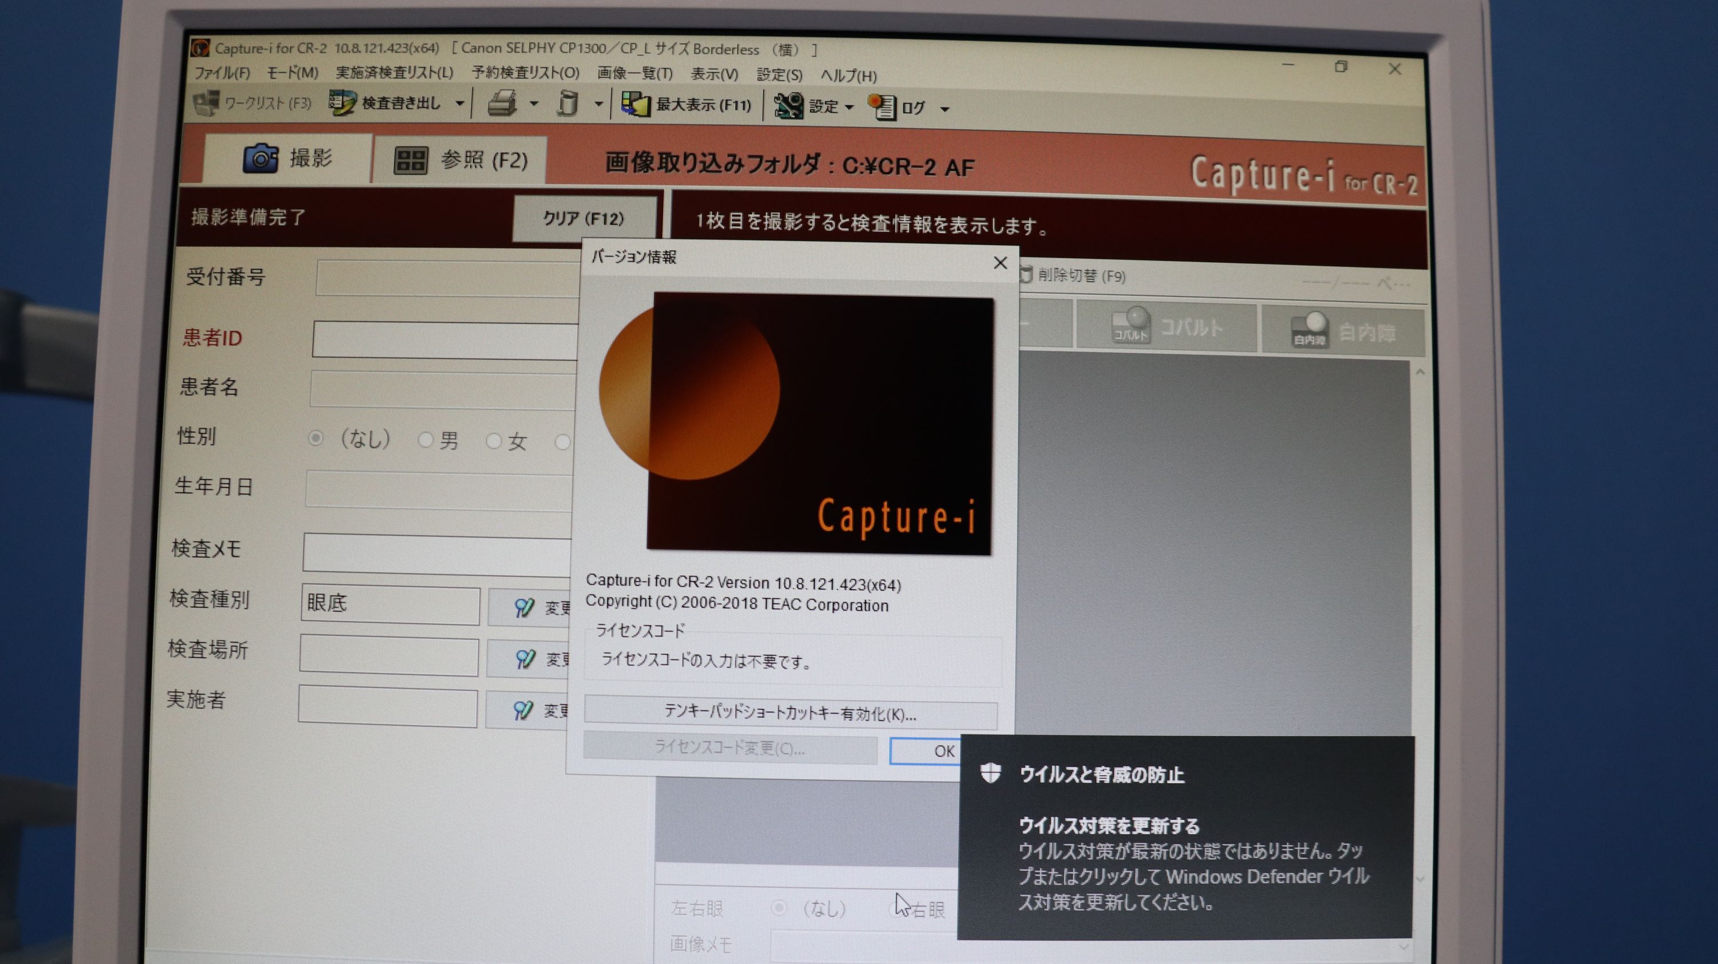Select the (なし) gender radio button

coord(316,438)
